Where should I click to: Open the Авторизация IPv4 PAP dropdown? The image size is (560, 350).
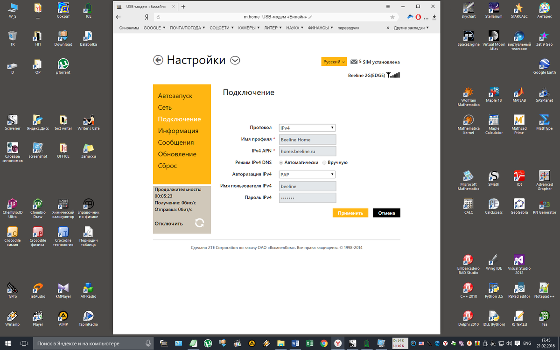click(307, 174)
